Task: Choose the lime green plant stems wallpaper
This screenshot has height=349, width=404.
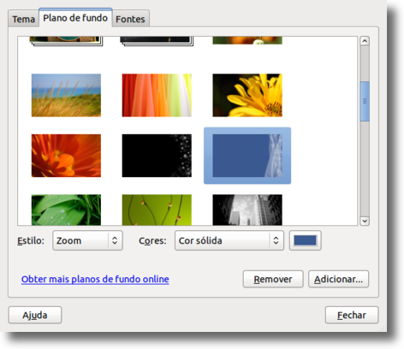Action: coord(157,210)
